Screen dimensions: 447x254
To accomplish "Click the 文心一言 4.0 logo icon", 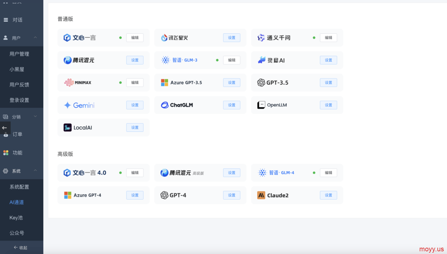I will click(x=67, y=173).
